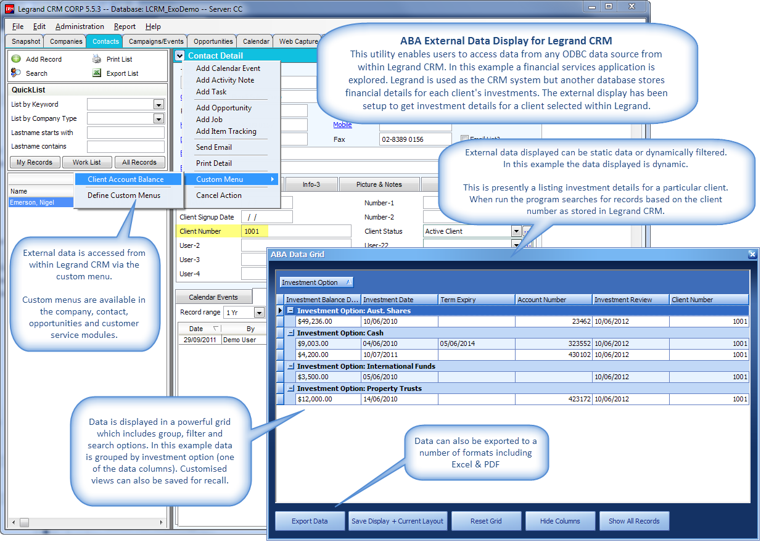Viewport: 761px width, 542px height.
Task: Open the Report menu
Action: click(x=125, y=27)
